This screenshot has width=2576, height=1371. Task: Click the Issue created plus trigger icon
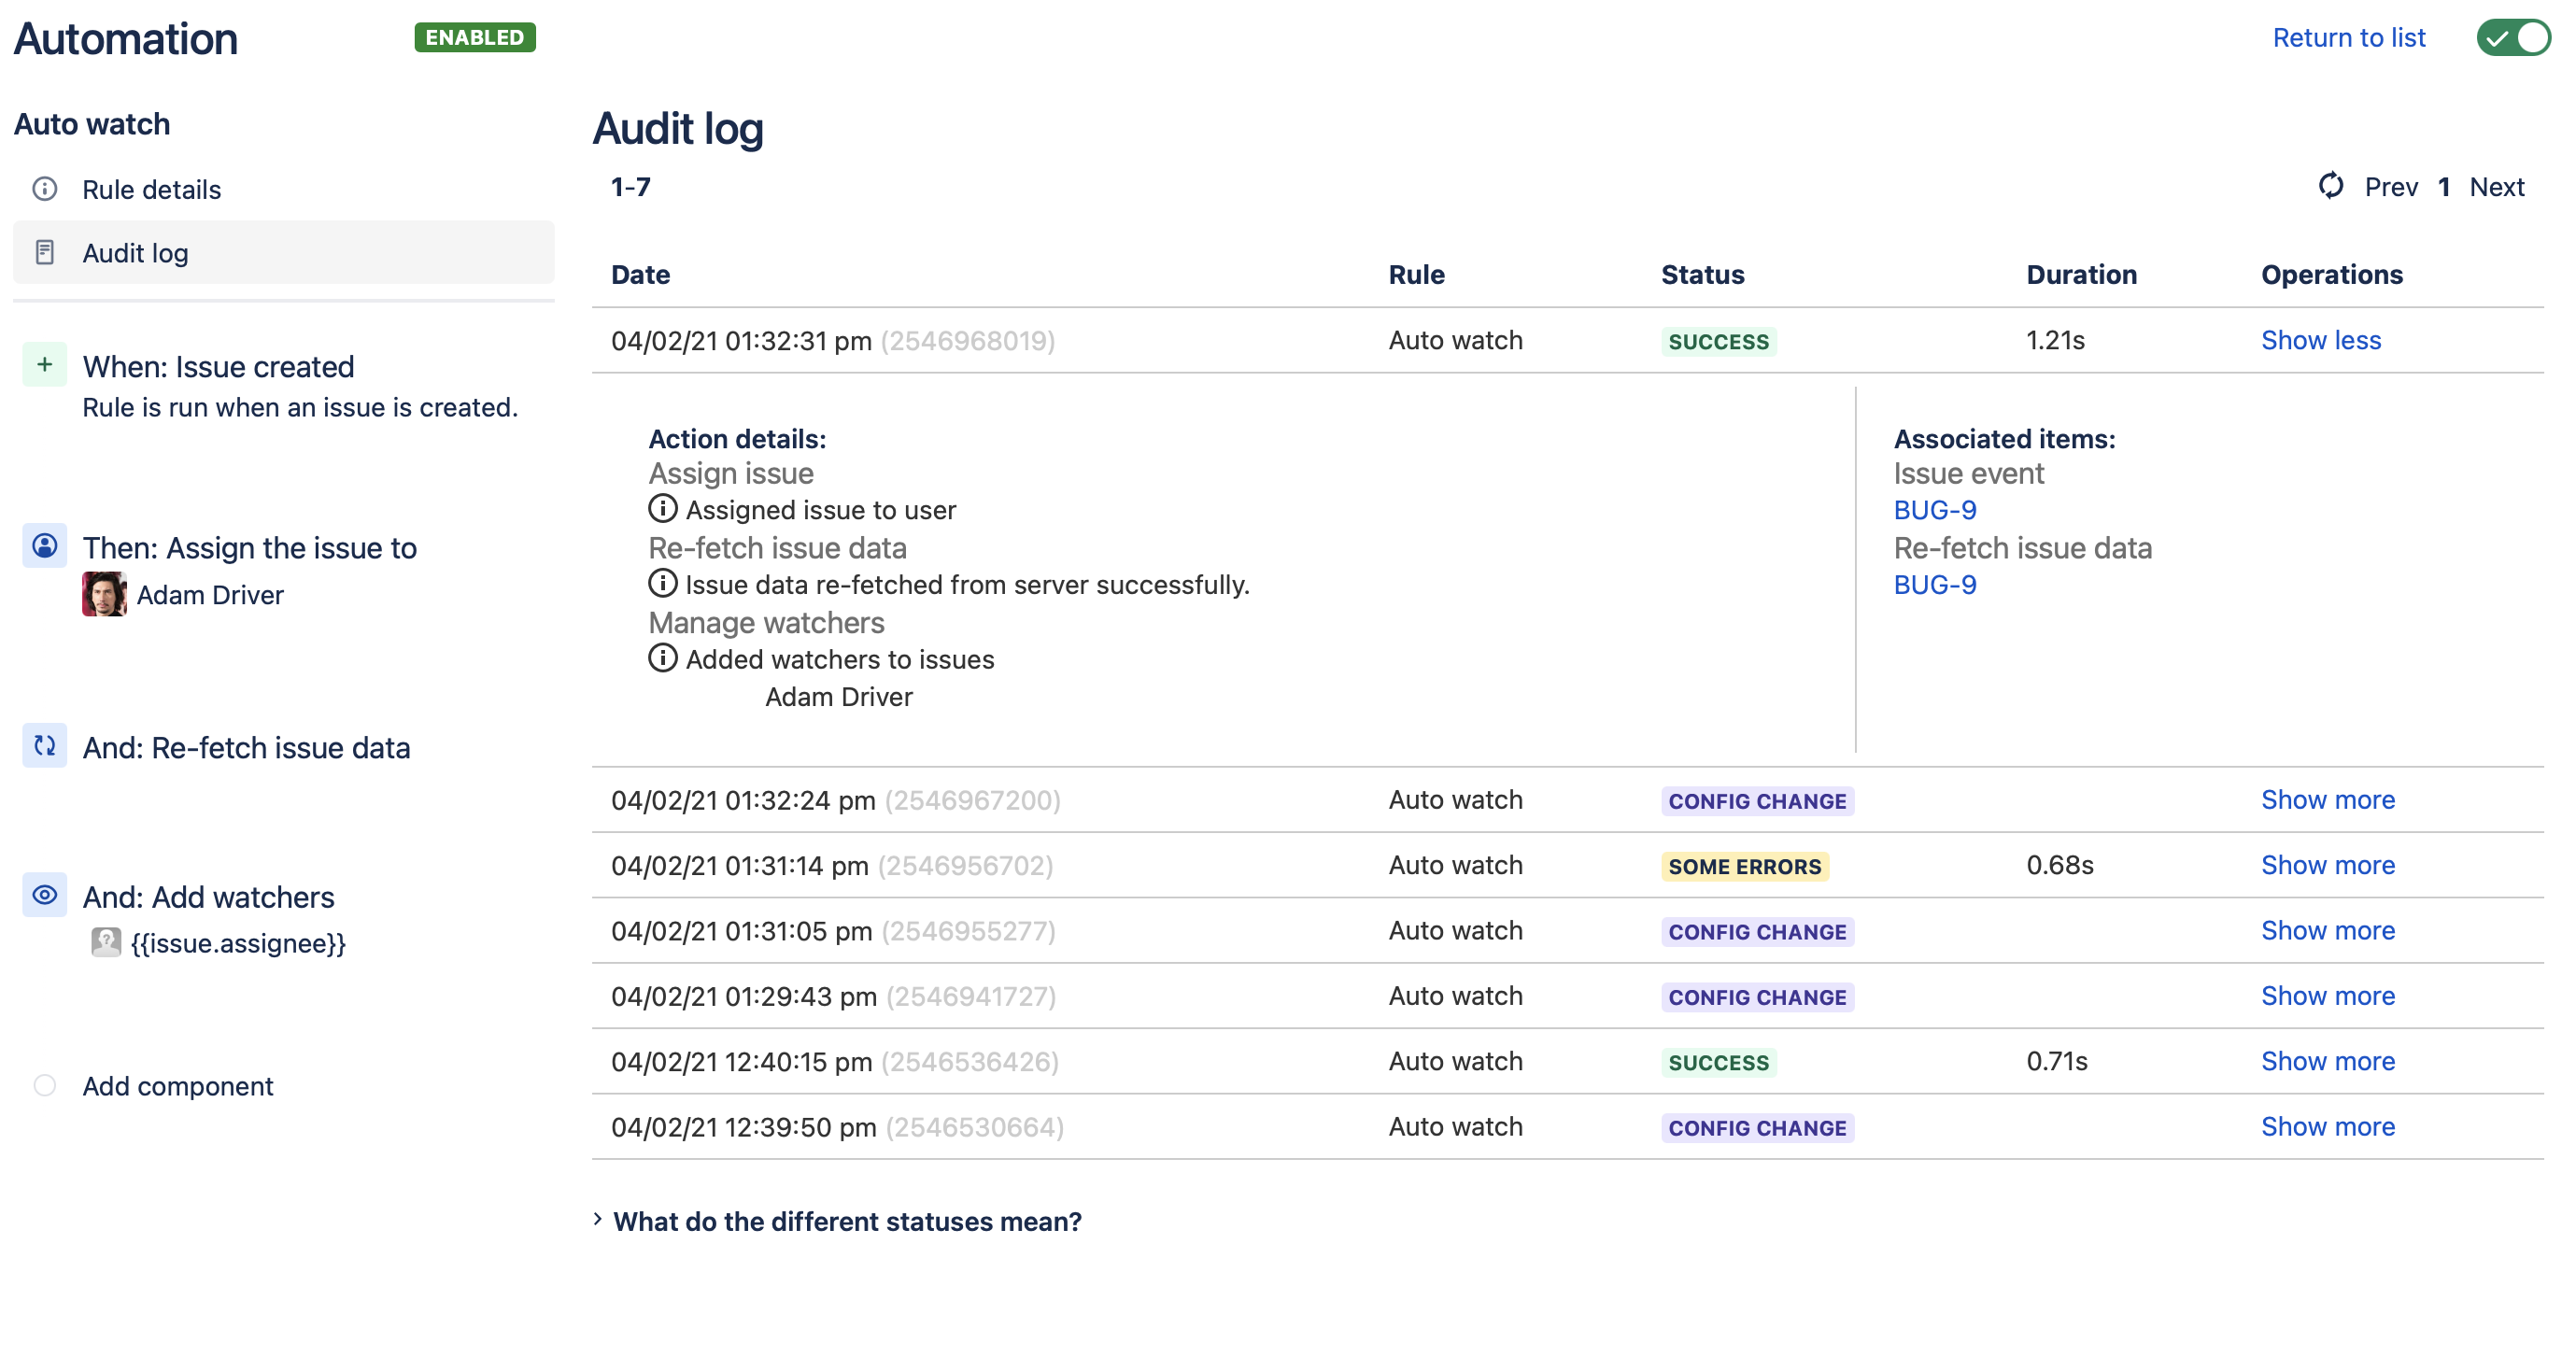tap(45, 365)
